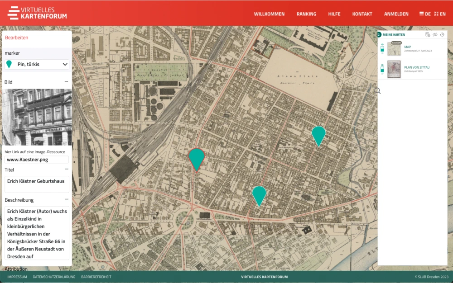Edit the title field Erich Kästner Geburtshaus
Screen dimensions: 453x283
[x=37, y=184]
